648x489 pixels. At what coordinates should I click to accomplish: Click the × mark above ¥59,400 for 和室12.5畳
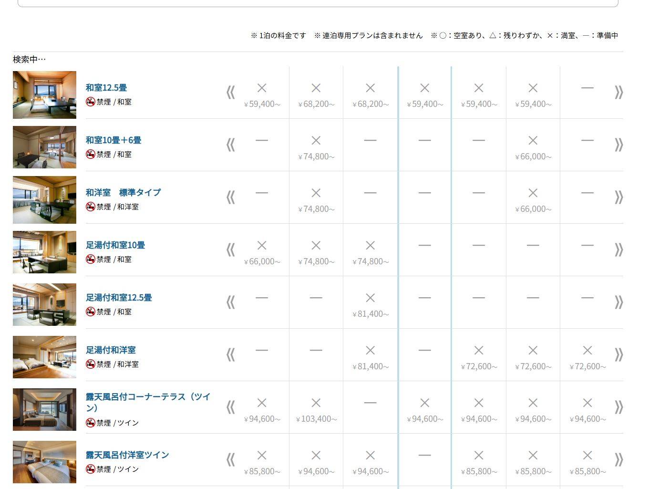click(x=261, y=88)
